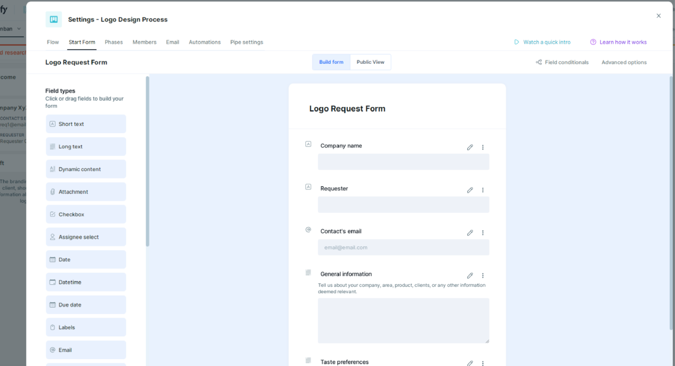675x366 pixels.
Task: Add an Email field type
Action: click(86, 350)
